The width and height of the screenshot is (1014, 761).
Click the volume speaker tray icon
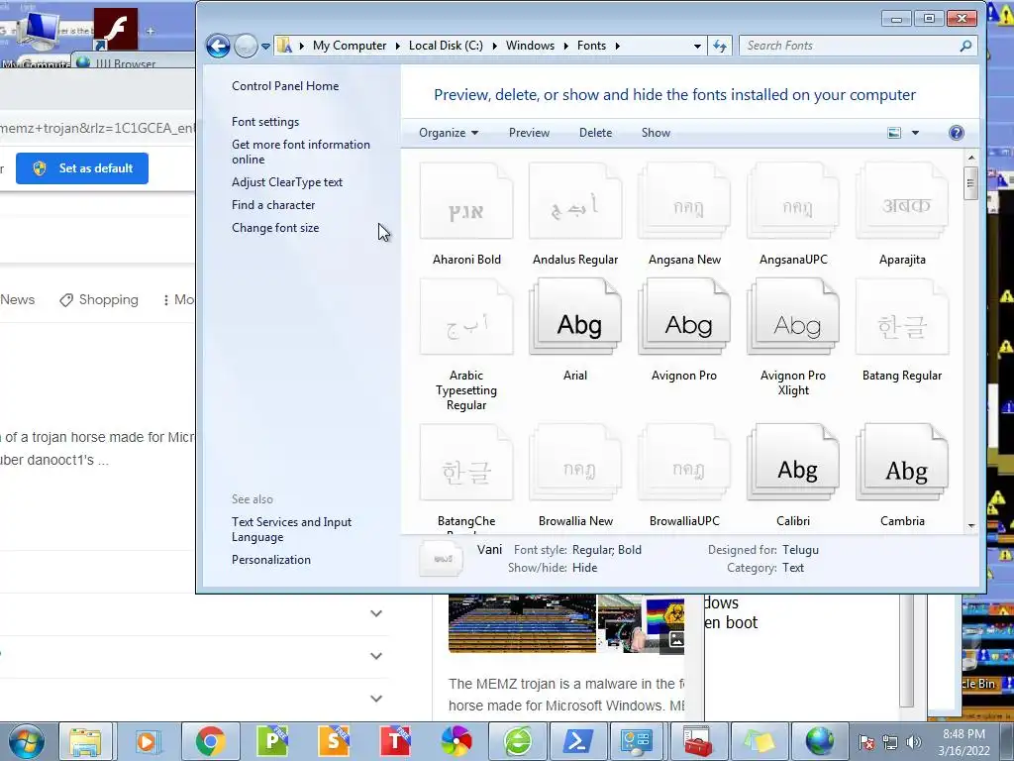(x=913, y=742)
